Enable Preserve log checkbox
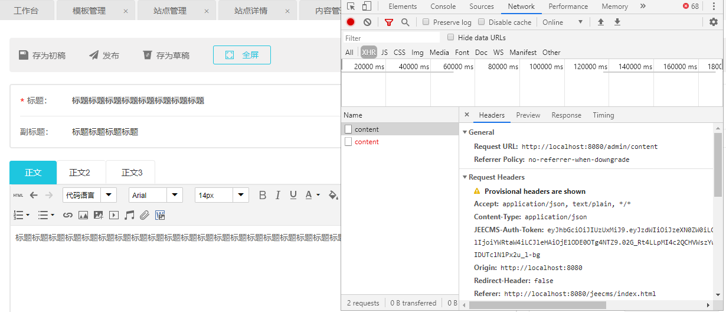Viewport: 726px width, 312px height. point(426,22)
